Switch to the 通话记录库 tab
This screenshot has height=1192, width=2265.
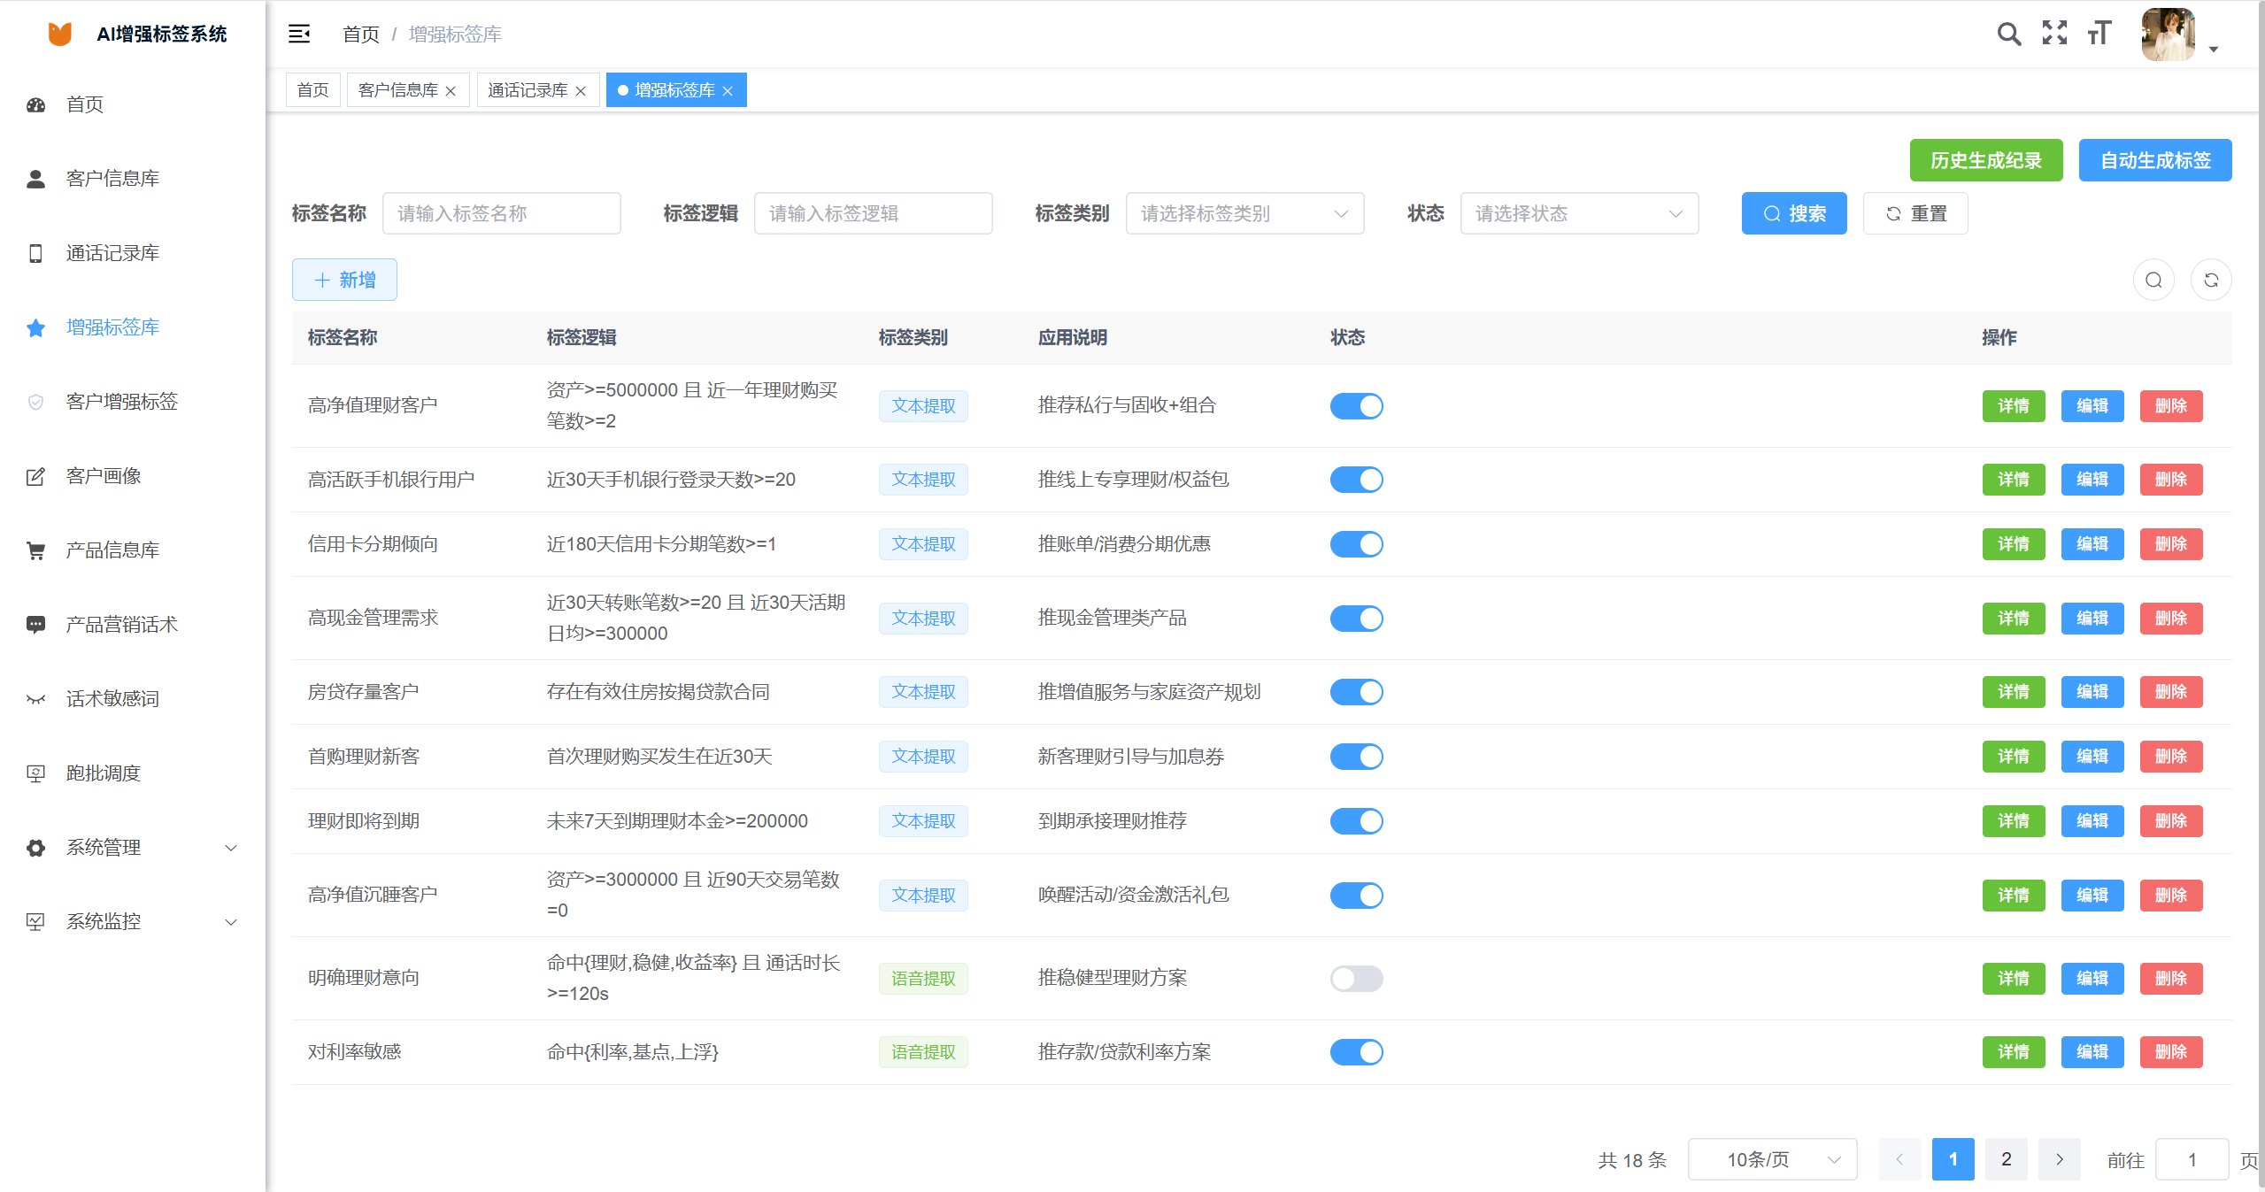coord(528,89)
